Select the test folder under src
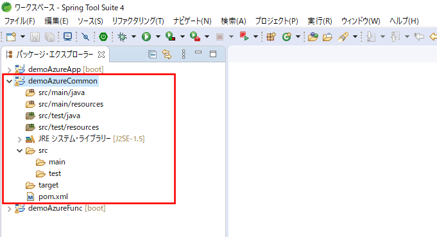 pyautogui.click(x=55, y=173)
